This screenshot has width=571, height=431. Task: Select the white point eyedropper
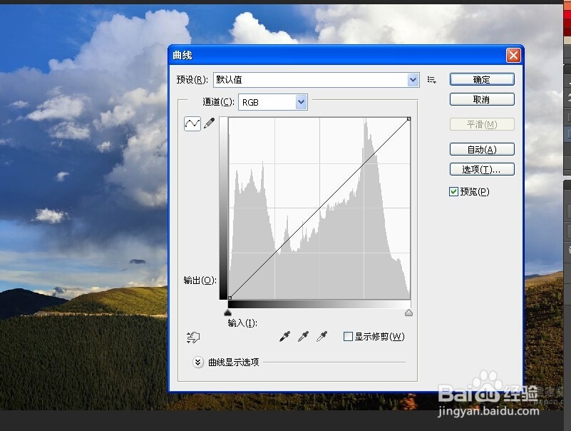(321, 336)
